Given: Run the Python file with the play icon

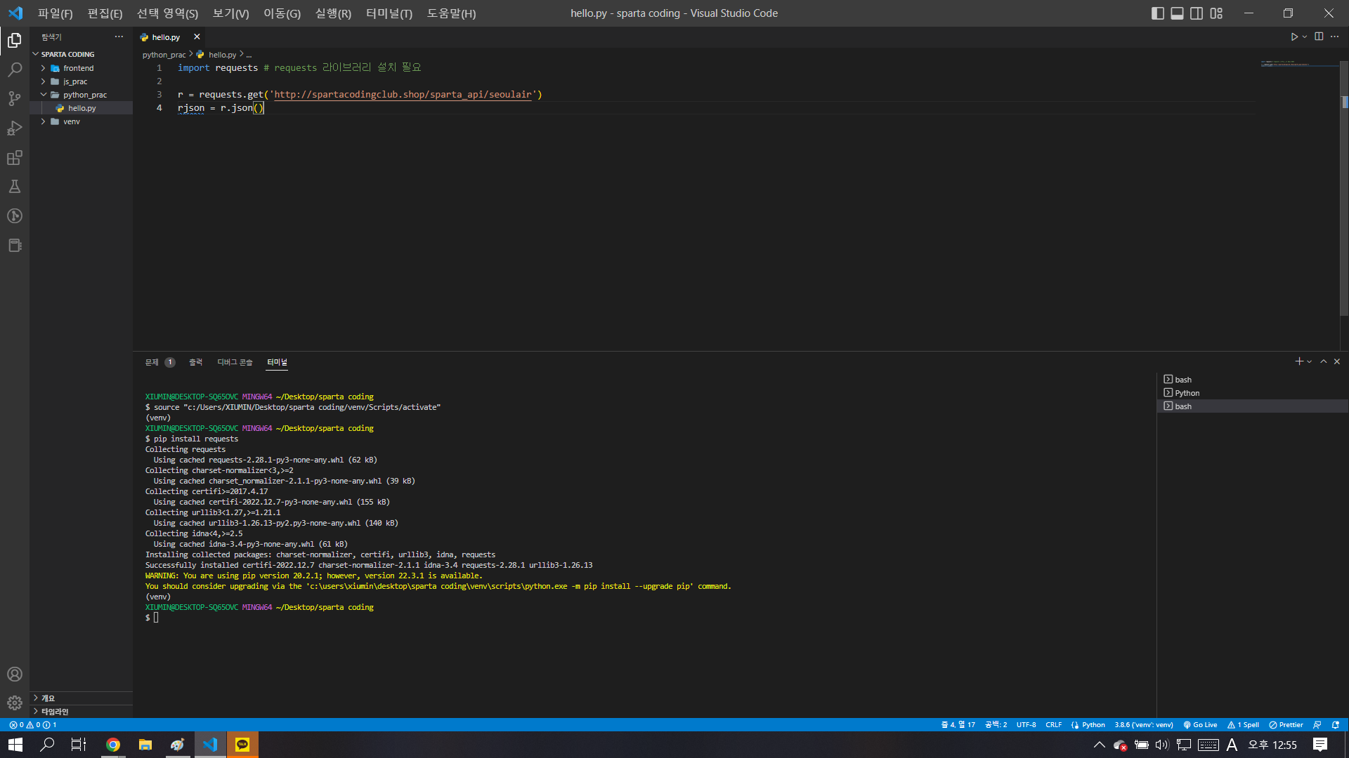Looking at the screenshot, I should (x=1293, y=36).
